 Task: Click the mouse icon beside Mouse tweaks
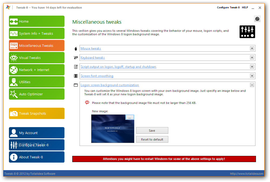pos(76,49)
